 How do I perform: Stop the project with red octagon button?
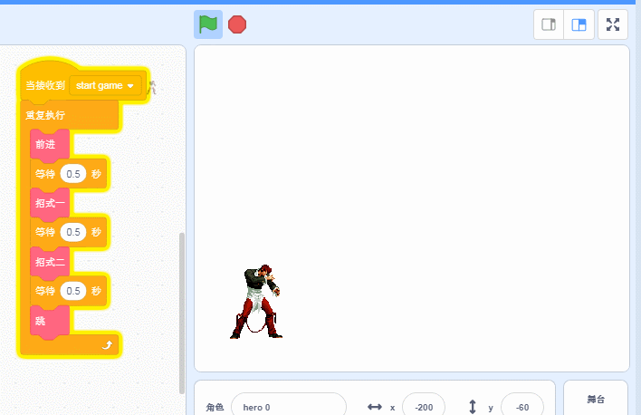click(x=237, y=24)
